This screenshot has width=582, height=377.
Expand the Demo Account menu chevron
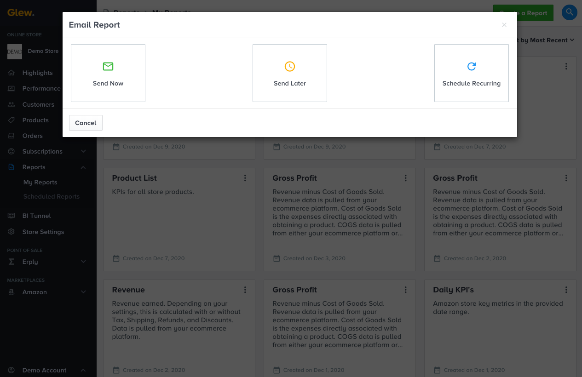point(83,370)
